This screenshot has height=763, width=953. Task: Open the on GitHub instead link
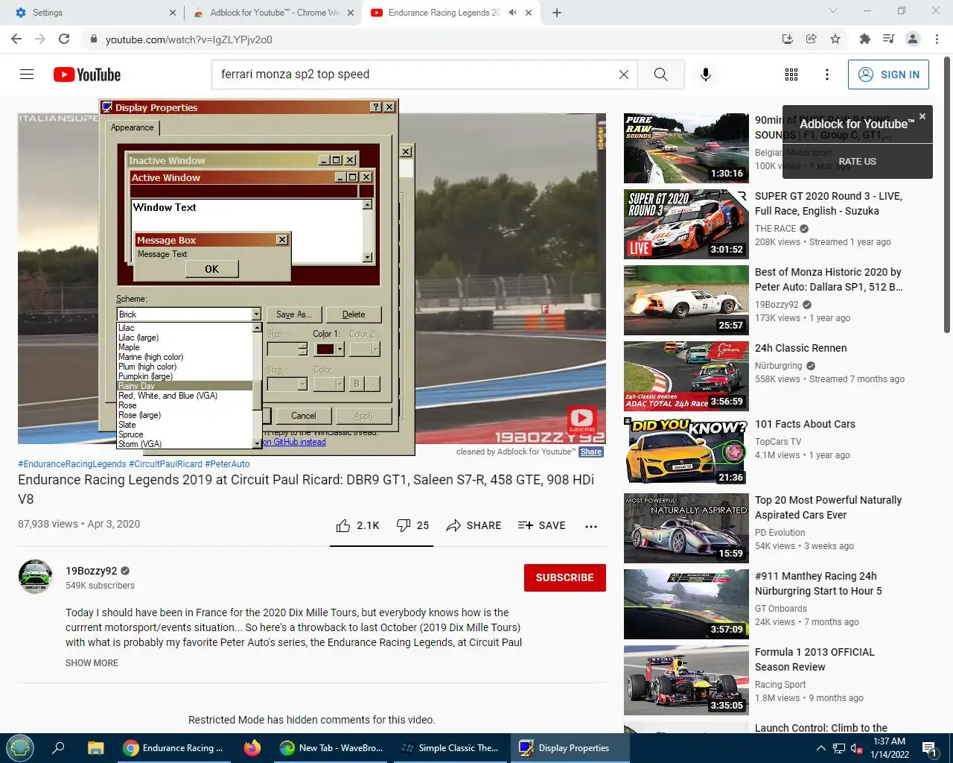point(294,442)
